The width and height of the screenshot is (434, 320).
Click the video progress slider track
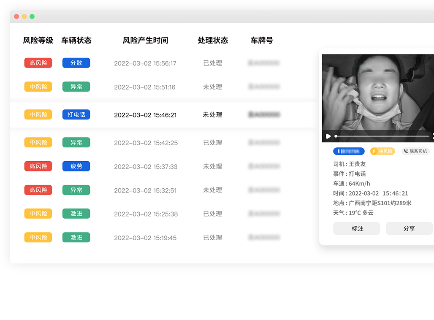382,136
